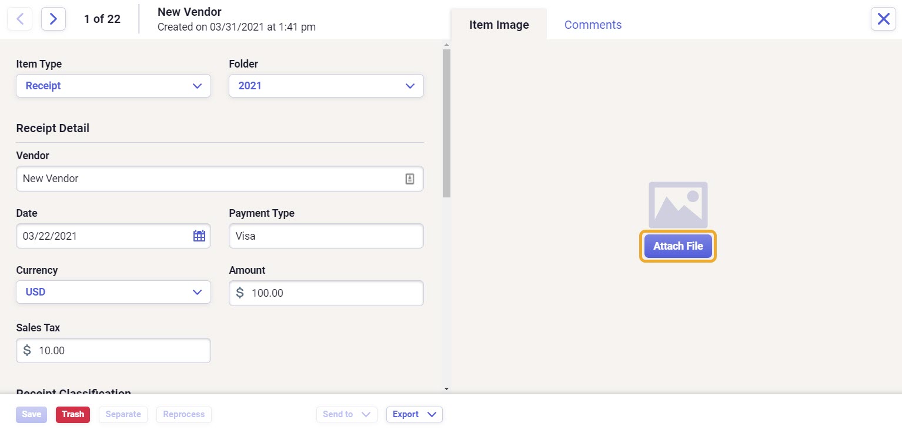902x433 pixels.
Task: Click the Reprocess button
Action: pos(183,414)
